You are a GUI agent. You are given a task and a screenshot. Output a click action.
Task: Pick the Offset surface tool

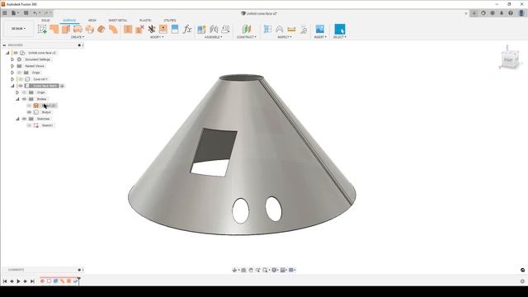pos(113,29)
